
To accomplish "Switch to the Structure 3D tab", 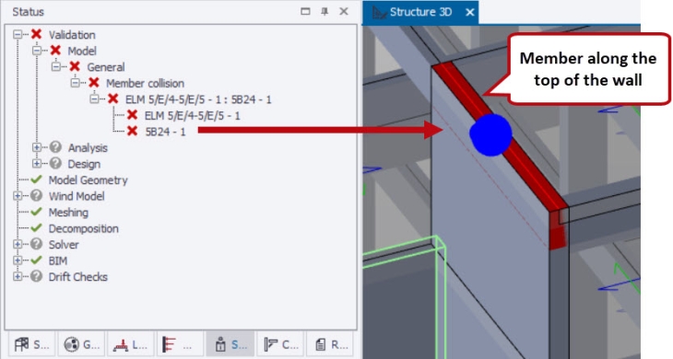I will click(x=420, y=12).
